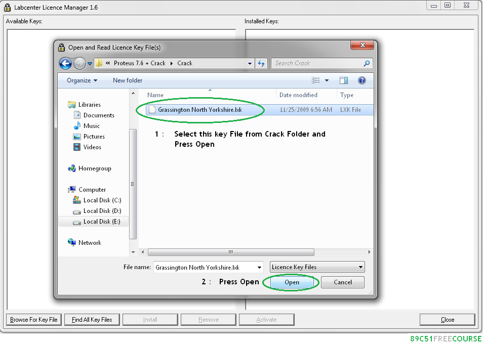Image resolution: width=483 pixels, height=344 pixels.
Task: Click the Homegroup icon
Action: click(72, 168)
